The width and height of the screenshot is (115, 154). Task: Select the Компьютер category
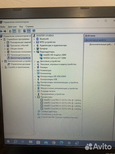click(46, 73)
